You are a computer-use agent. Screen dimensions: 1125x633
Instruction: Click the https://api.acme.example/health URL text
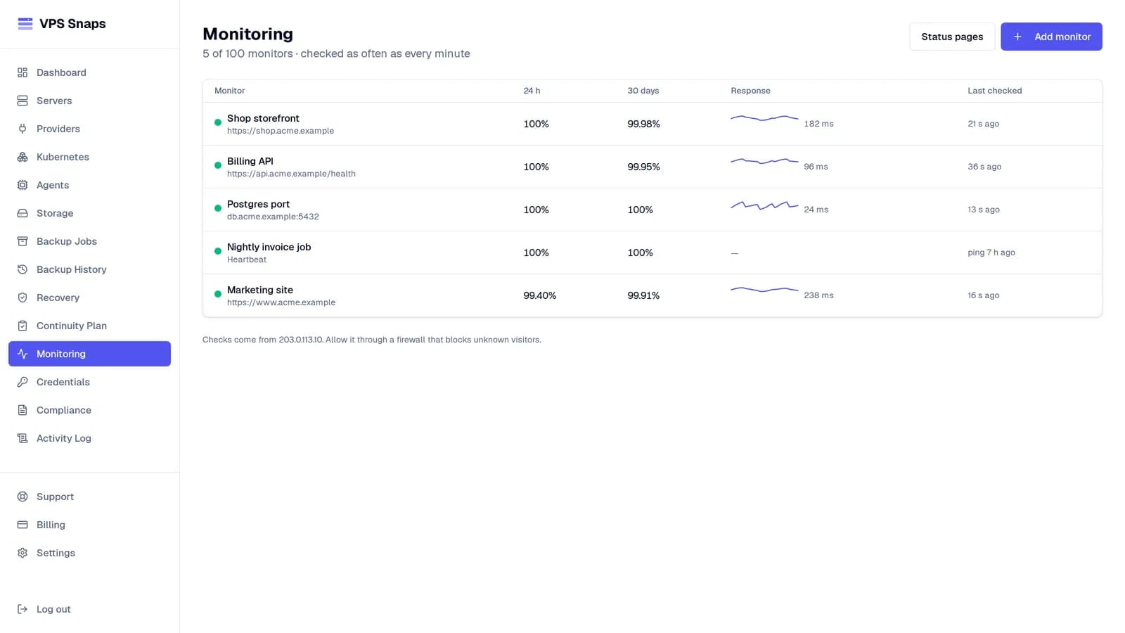point(291,174)
